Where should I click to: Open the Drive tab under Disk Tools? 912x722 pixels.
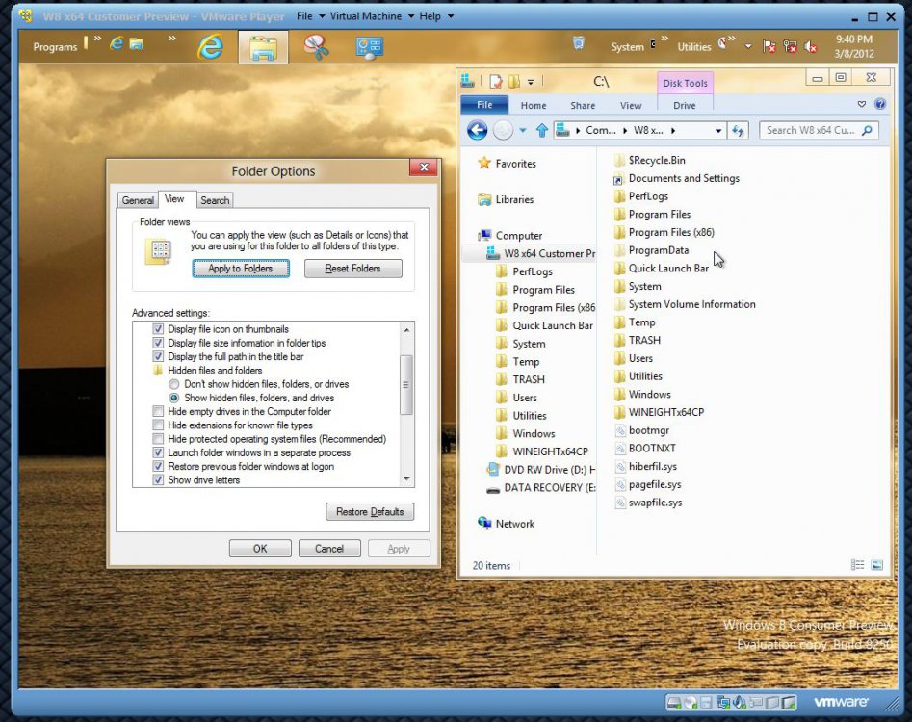tap(684, 105)
